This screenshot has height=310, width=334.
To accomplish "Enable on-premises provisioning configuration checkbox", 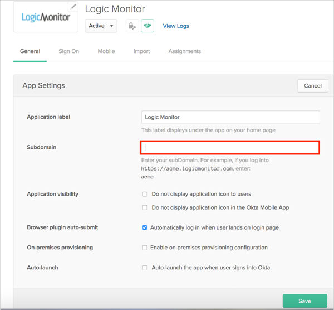I will tap(145, 248).
